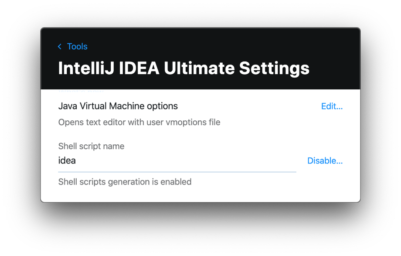Click the back chevron icon next to Tools

[x=59, y=46]
